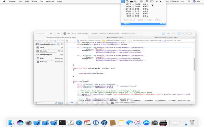The width and height of the screenshot is (204, 127).
Task: Toggle the navigator panel visibility
Action: [x=180, y=34]
